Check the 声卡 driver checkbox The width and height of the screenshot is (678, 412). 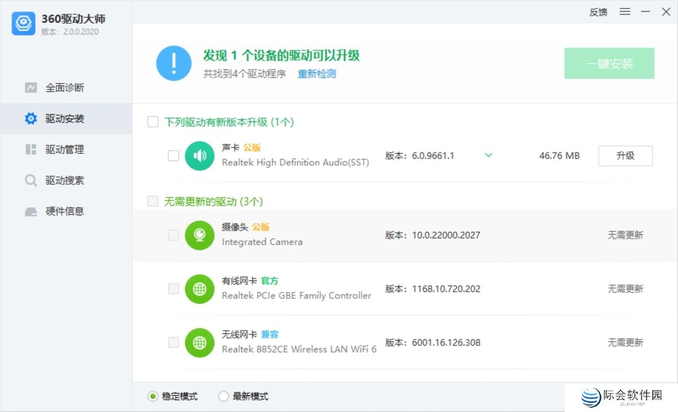tap(173, 156)
